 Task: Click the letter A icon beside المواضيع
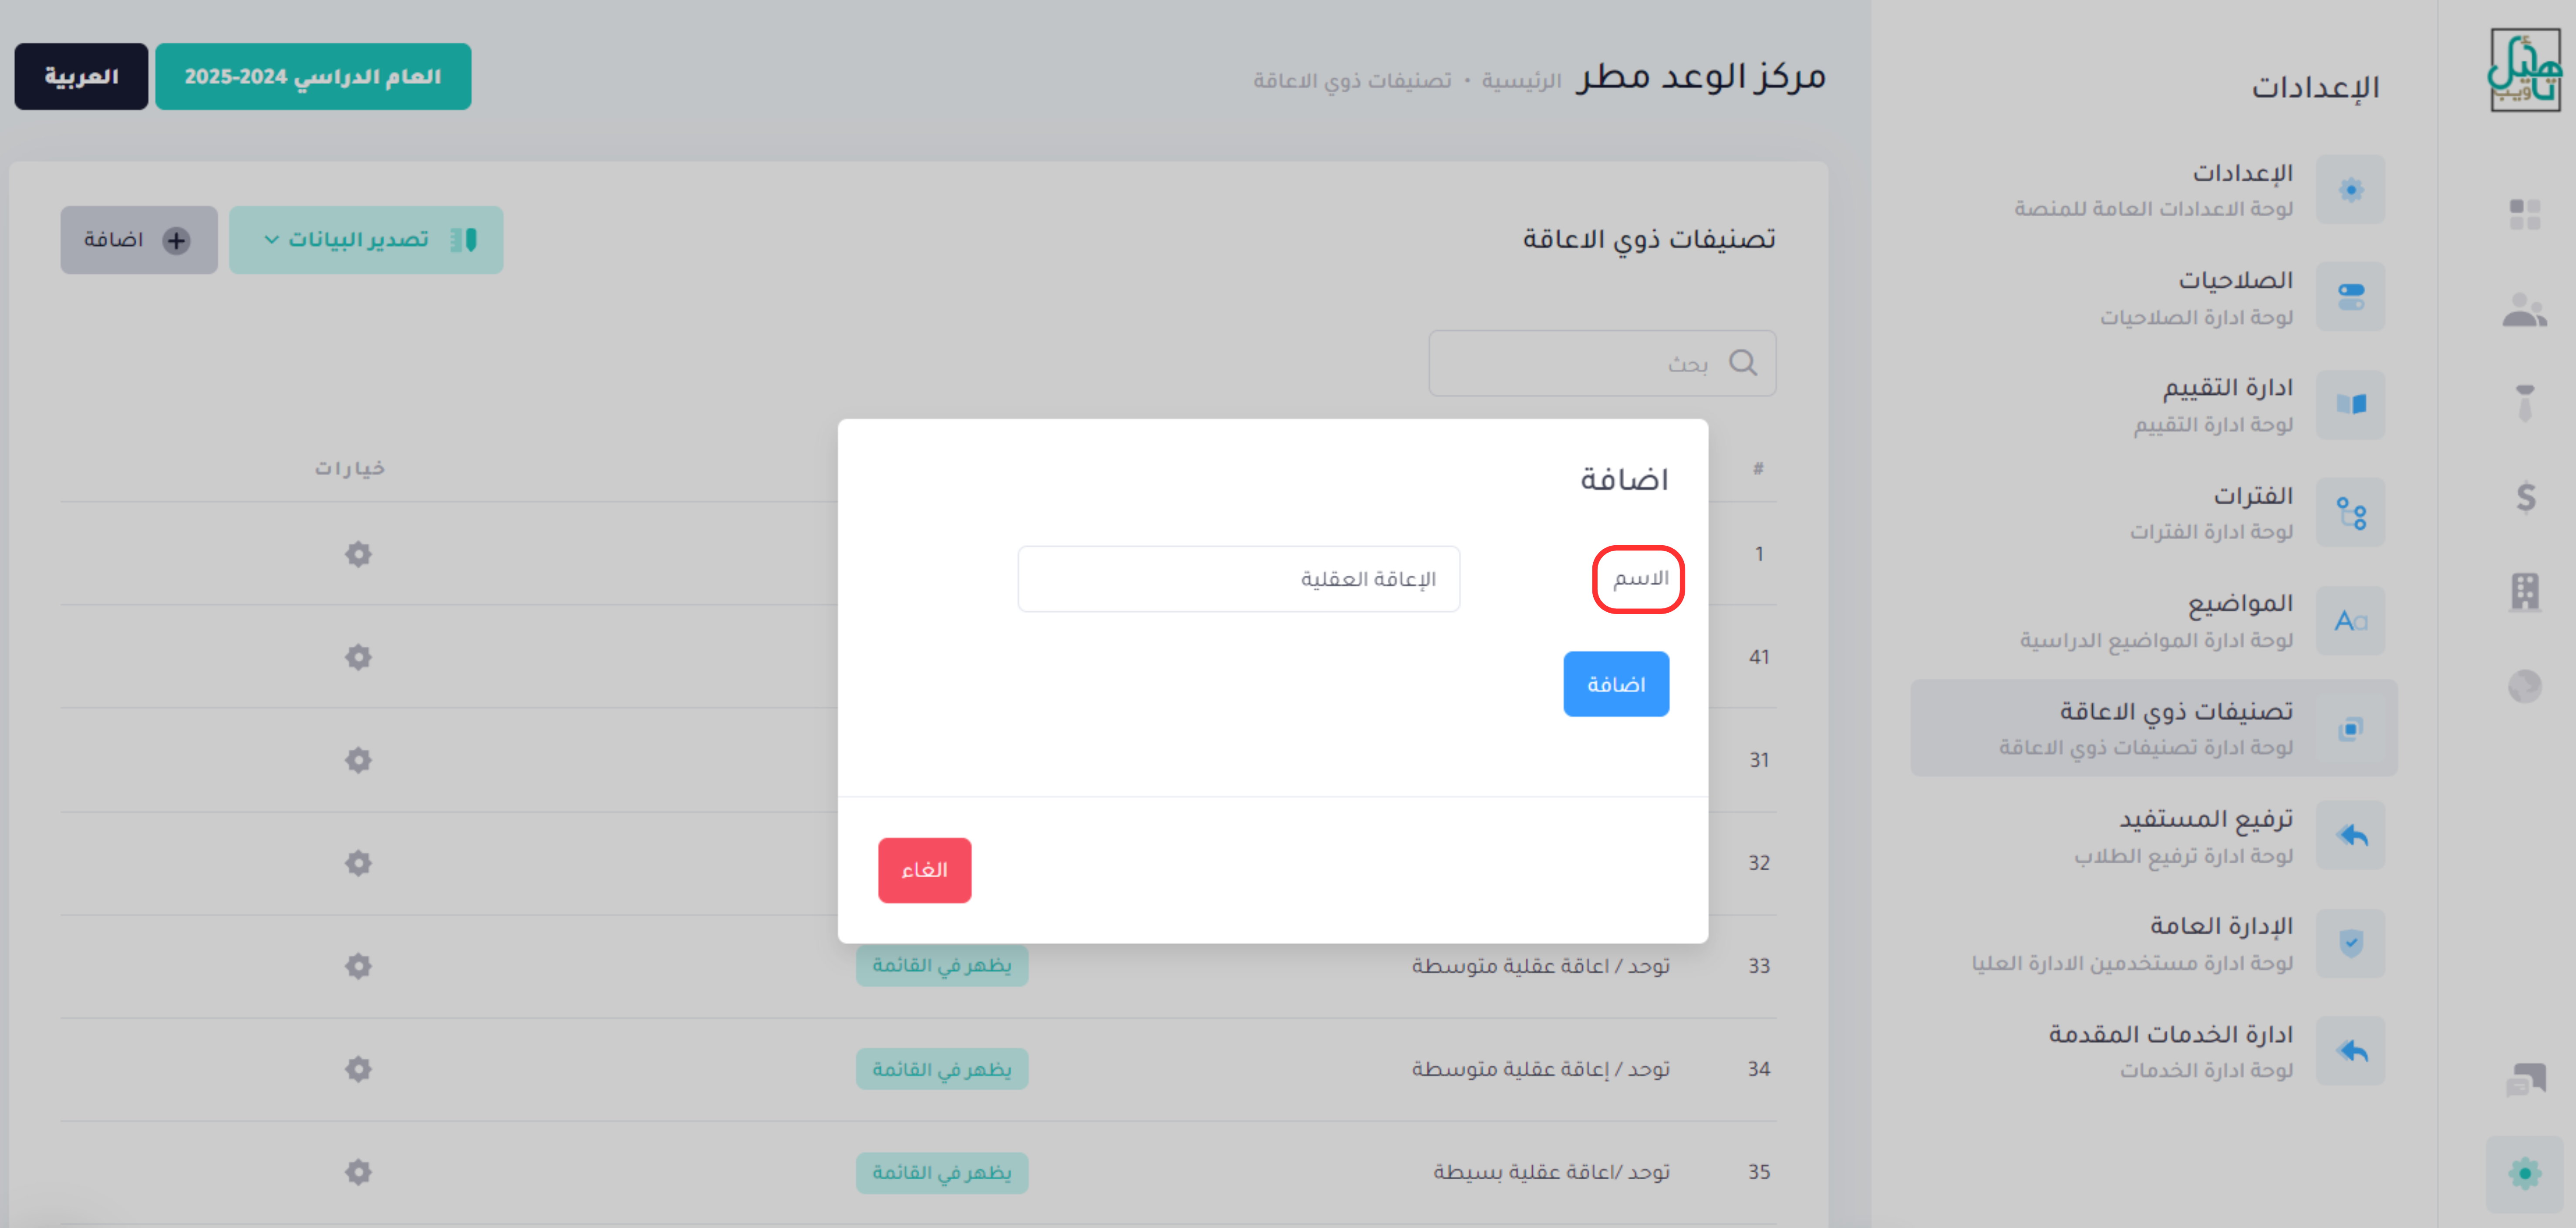pos(2351,621)
